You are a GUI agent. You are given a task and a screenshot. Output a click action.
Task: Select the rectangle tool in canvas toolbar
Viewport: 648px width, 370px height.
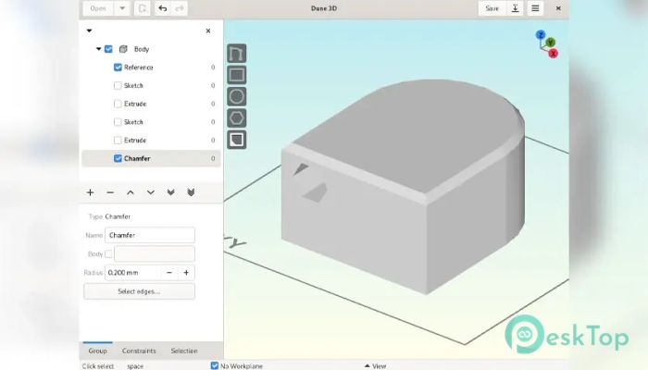pos(237,75)
